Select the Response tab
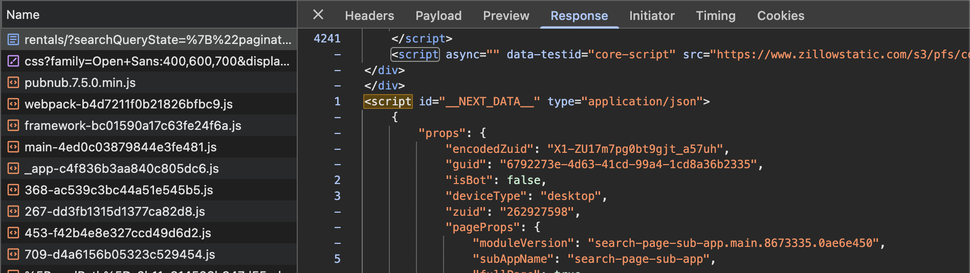Screen dimensions: 970x273 [579, 16]
